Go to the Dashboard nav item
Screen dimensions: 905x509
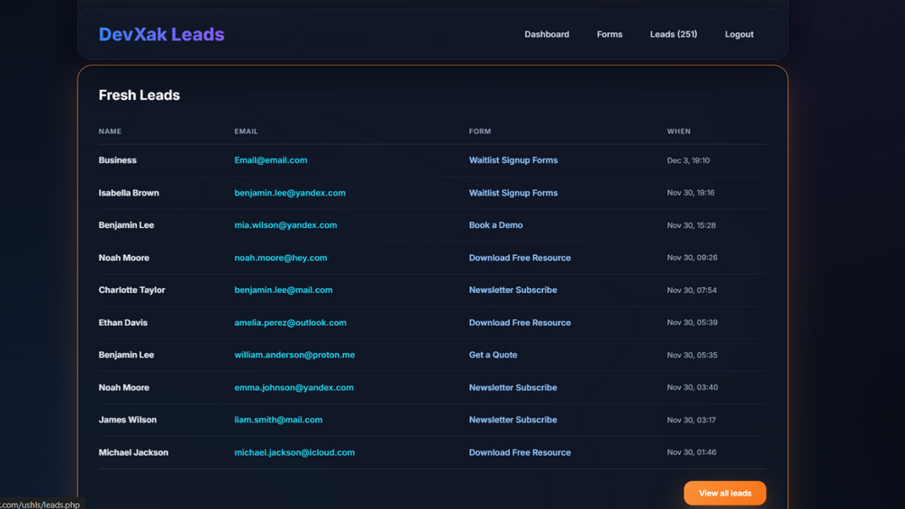coord(547,34)
